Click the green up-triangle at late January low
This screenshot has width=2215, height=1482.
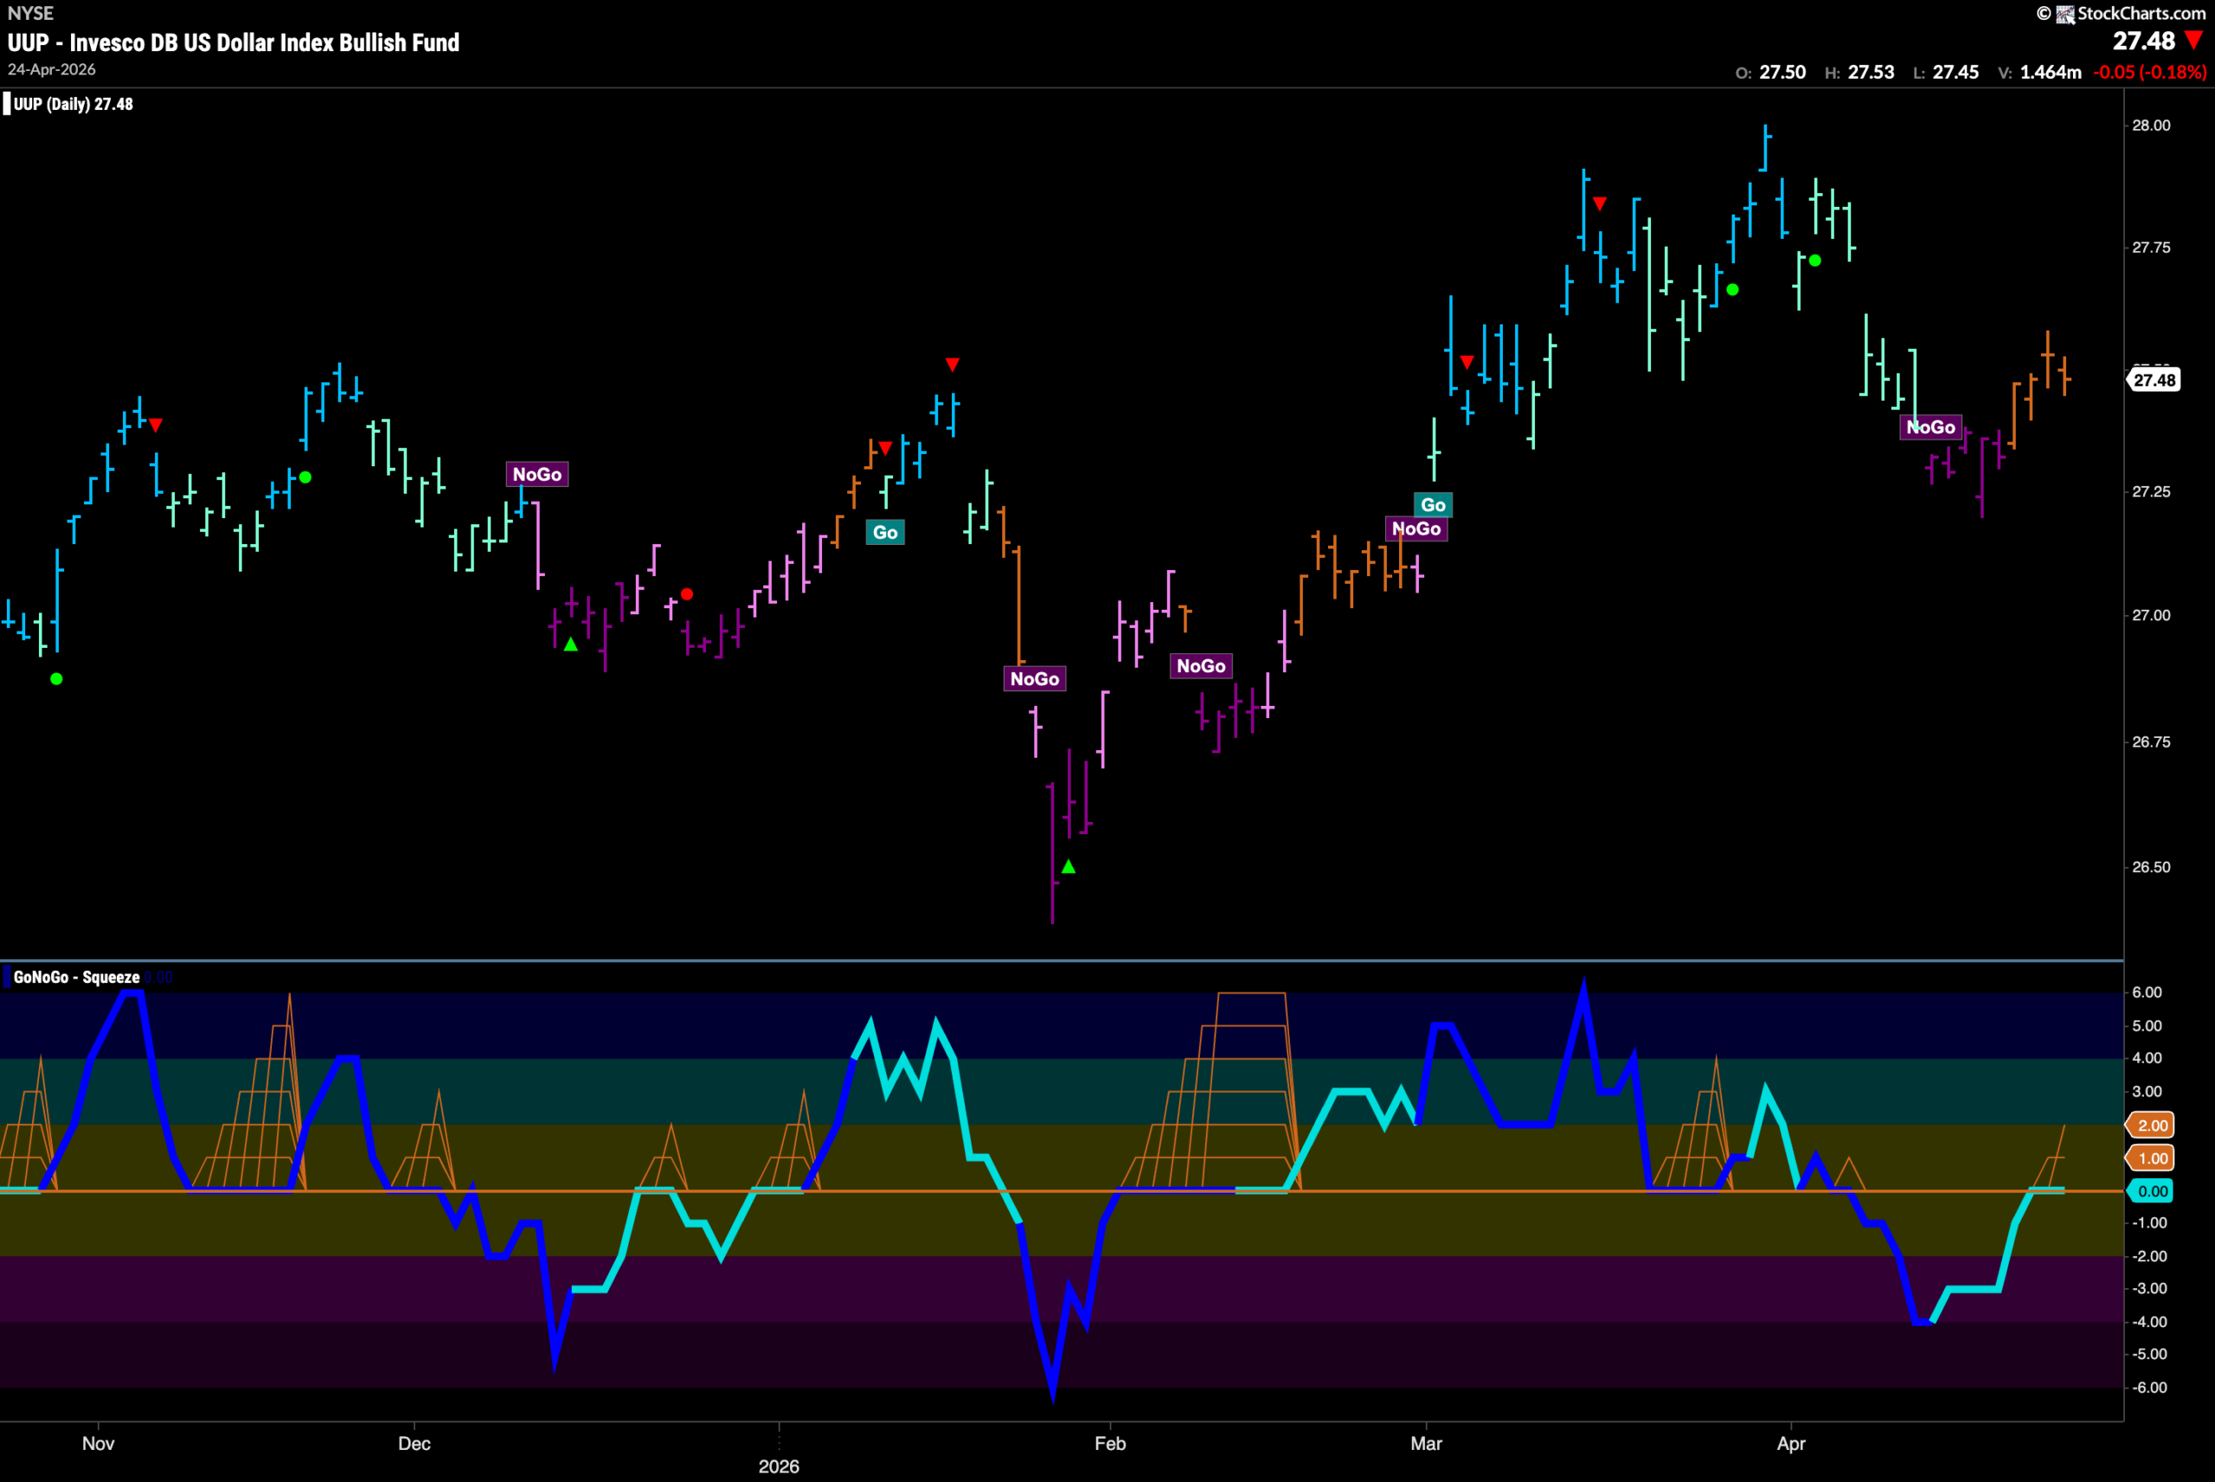point(1069,867)
